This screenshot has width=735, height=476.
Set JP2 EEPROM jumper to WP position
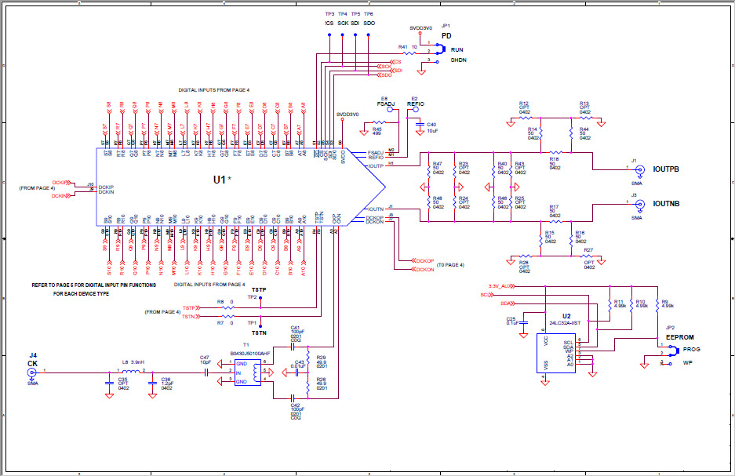[671, 362]
